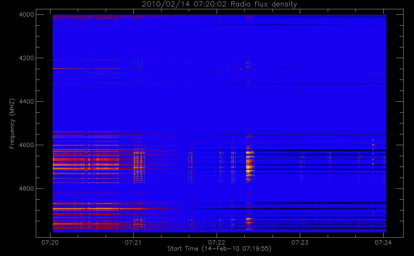Click the 07:23 time tick label
414x256 pixels.
(300, 242)
